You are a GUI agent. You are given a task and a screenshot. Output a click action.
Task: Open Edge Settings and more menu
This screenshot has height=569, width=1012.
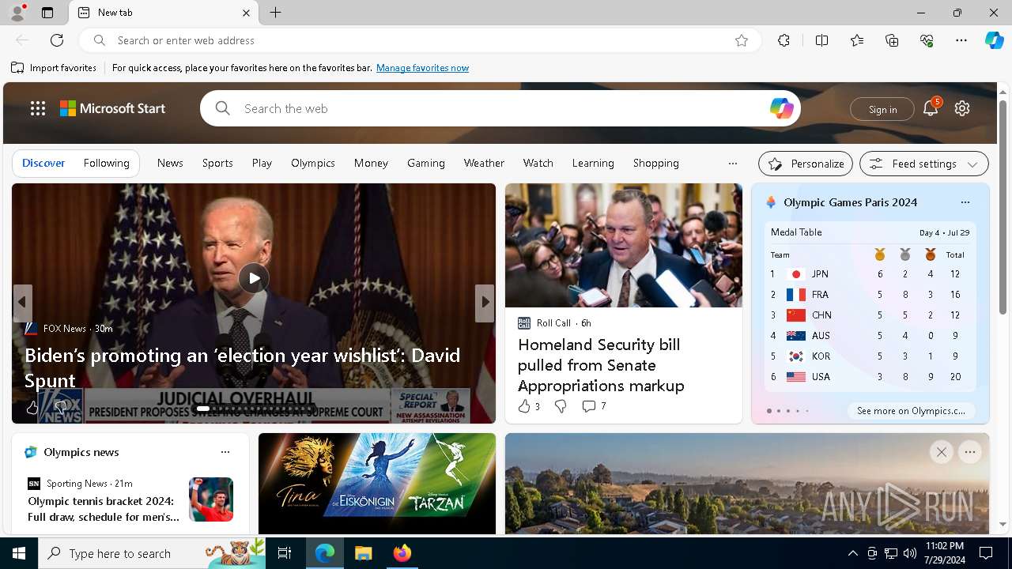(961, 40)
